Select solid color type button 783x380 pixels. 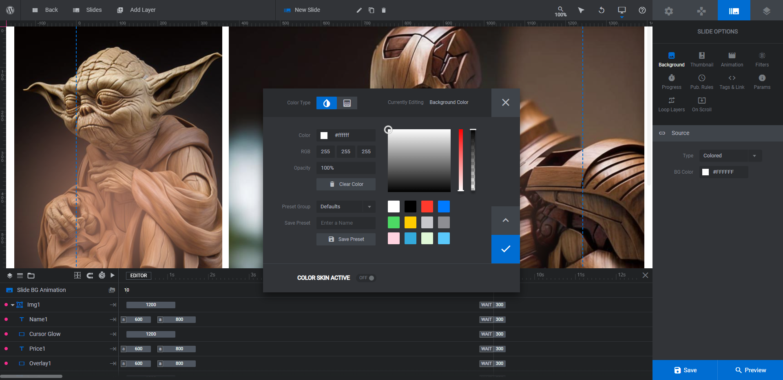[x=327, y=103]
